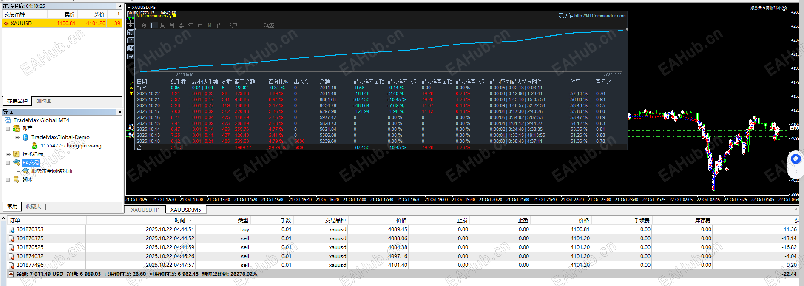
Task: Click icon of 顺势黄金网格对冲 expert
Action: pos(26,171)
